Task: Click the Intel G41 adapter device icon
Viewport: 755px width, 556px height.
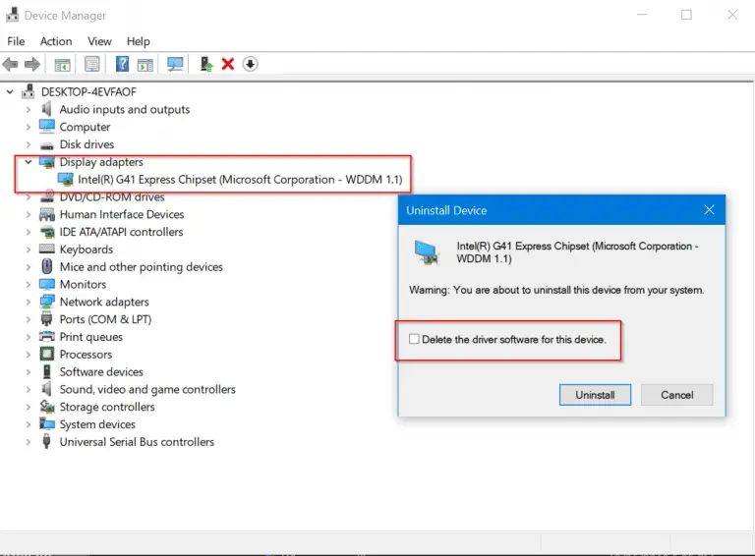Action: coord(66,180)
